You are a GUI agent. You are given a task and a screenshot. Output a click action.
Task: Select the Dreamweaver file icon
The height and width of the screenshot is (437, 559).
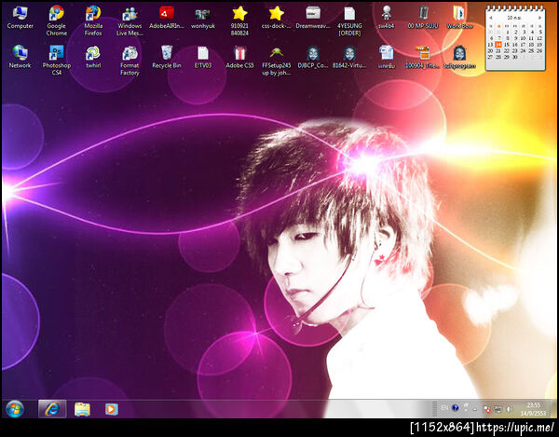tap(313, 18)
